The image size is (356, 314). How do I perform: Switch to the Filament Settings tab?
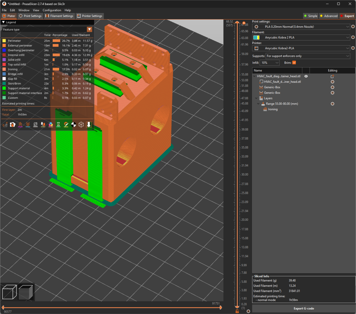59,16
